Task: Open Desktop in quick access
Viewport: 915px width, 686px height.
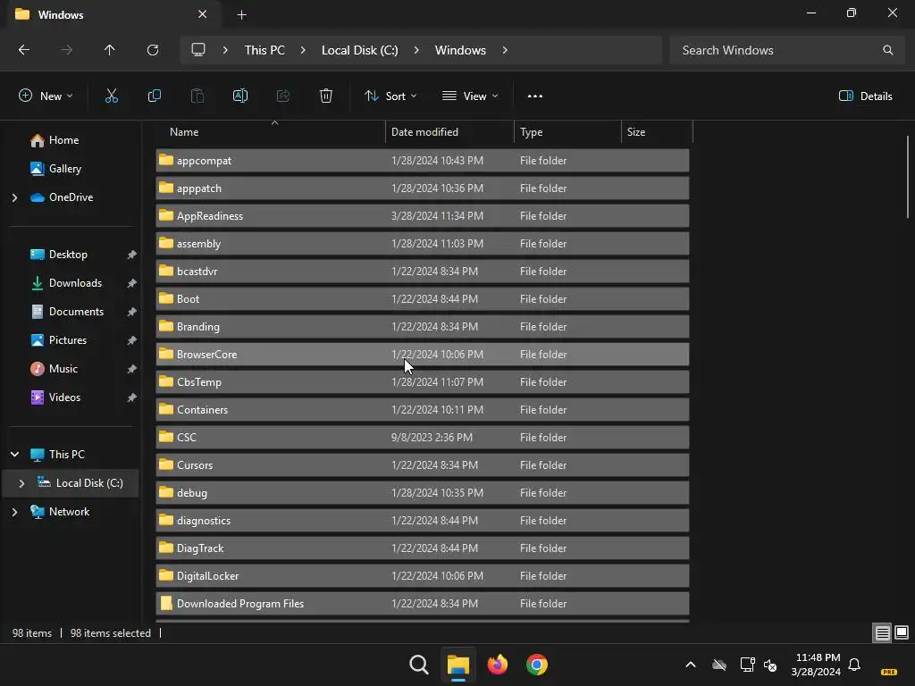Action: (x=68, y=255)
